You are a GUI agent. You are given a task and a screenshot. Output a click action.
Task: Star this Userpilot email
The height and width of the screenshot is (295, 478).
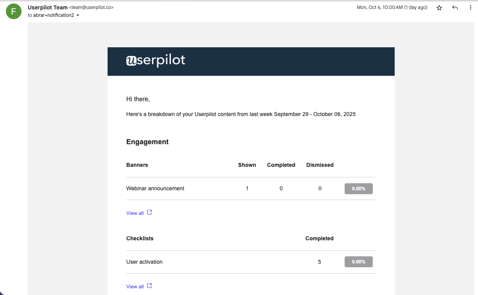pyautogui.click(x=439, y=8)
